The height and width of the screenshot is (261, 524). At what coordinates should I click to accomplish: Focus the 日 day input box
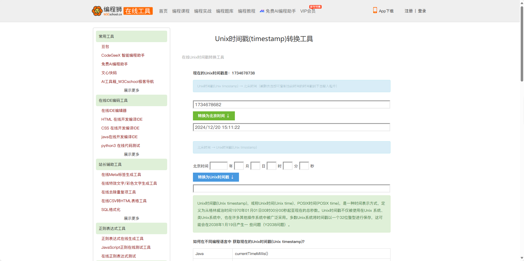pyautogui.click(x=255, y=166)
